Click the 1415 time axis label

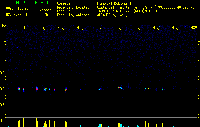pyautogui.click(x=98, y=27)
